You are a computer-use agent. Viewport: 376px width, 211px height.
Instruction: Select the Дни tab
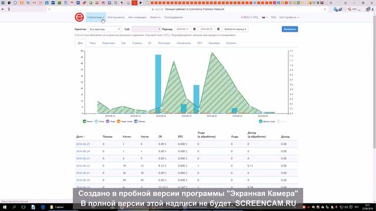(80, 43)
